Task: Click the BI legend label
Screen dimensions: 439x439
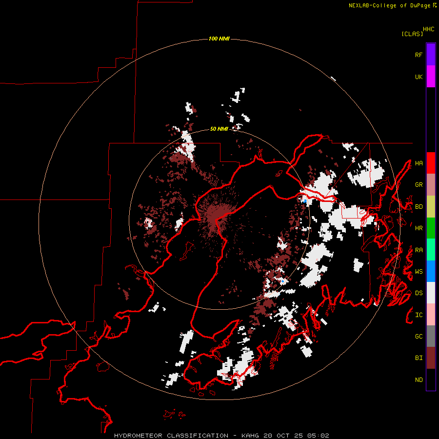Action: pyautogui.click(x=419, y=358)
